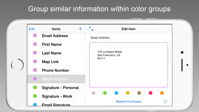199x112 pixels.
Task: Click the address text content area
Action: click(x=128, y=65)
